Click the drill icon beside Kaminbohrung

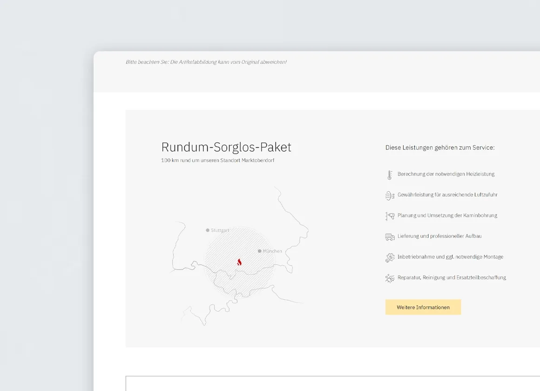click(x=390, y=216)
